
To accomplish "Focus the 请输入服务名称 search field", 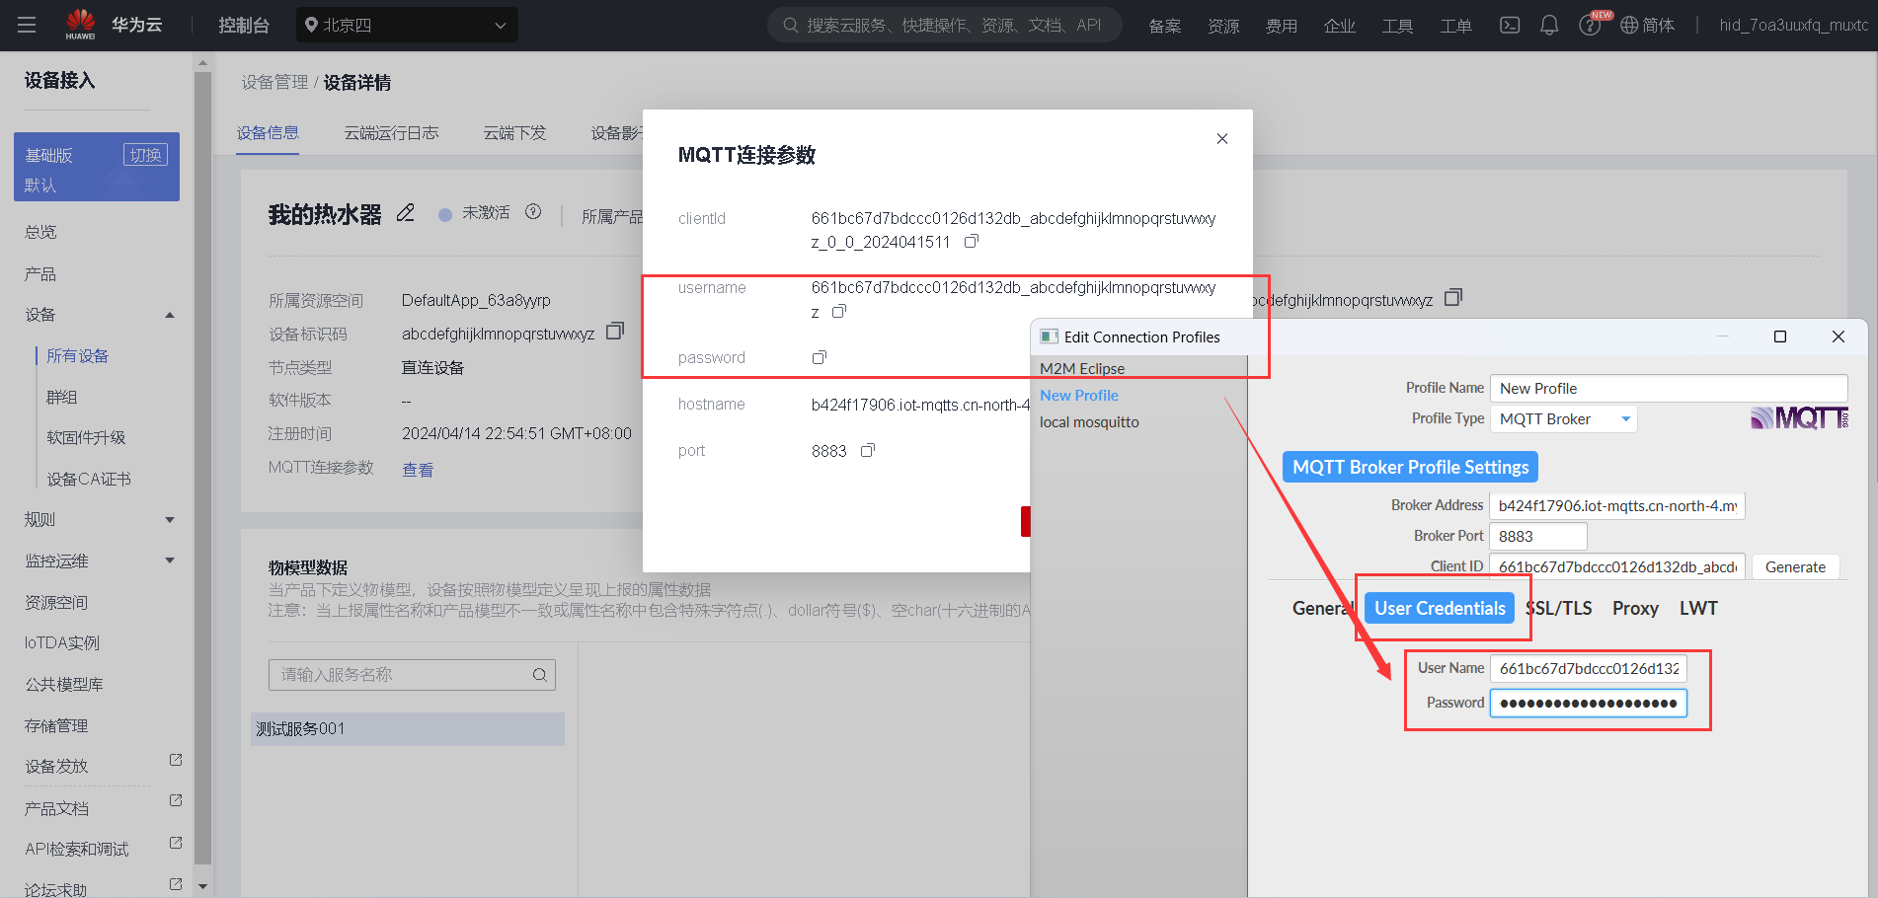I will [412, 675].
